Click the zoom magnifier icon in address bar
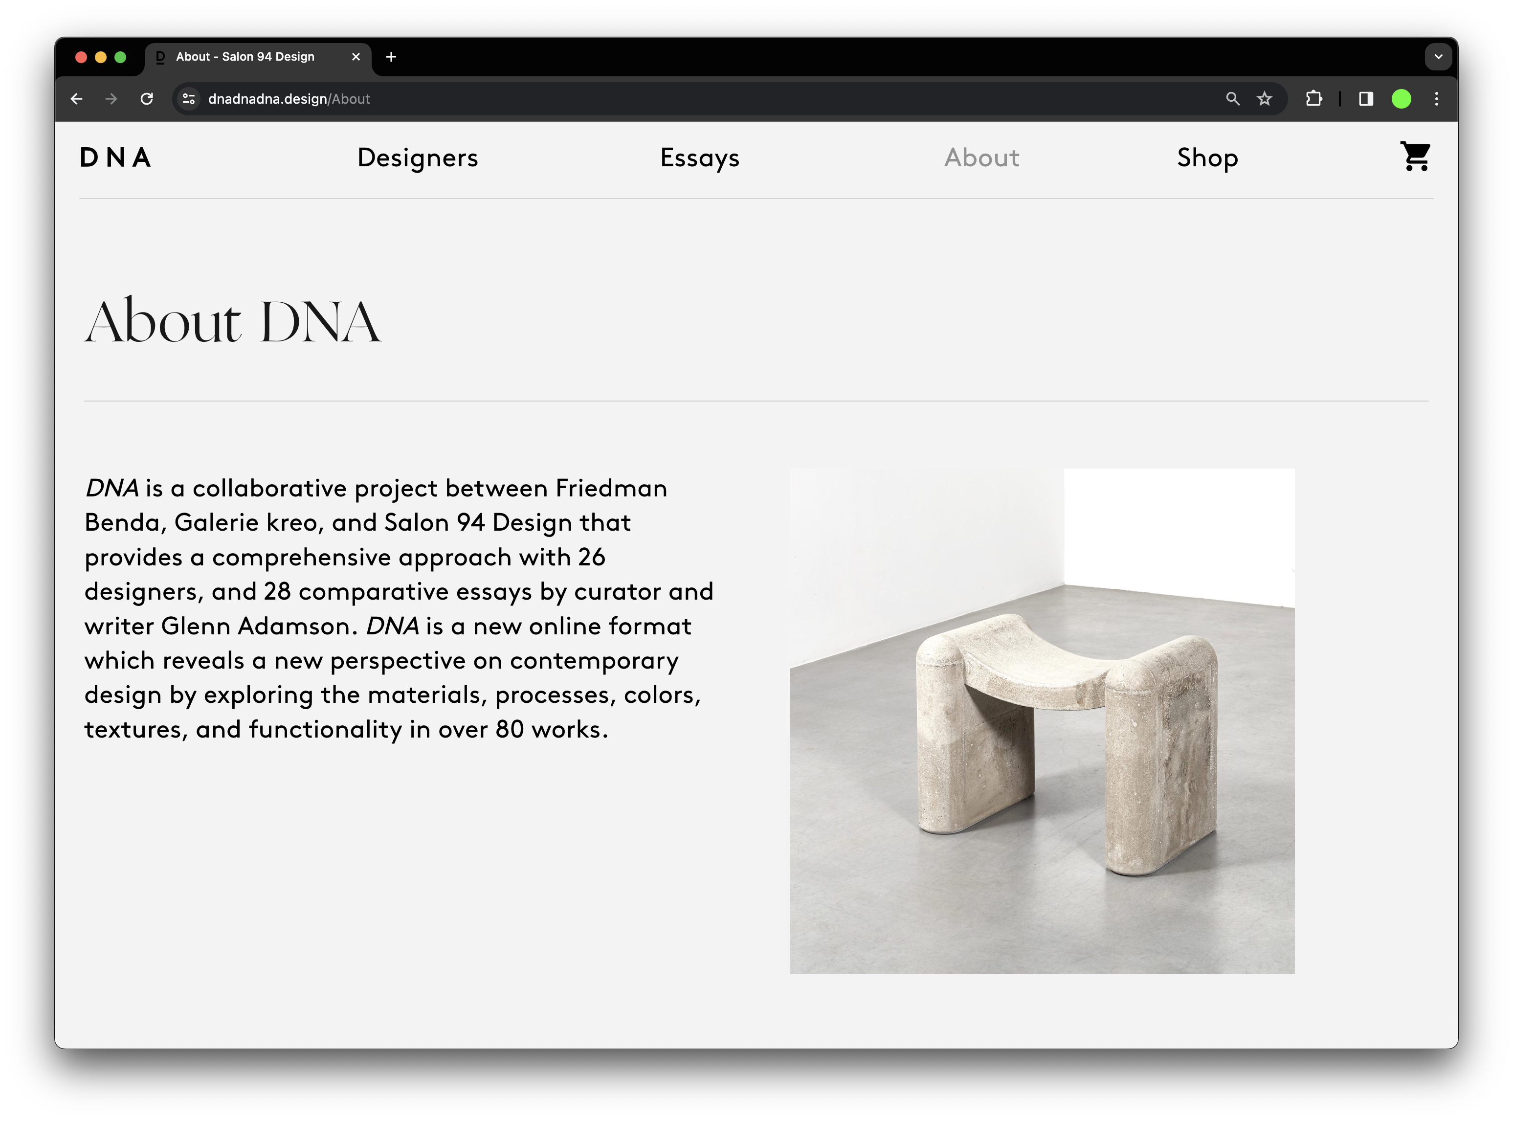1513x1121 pixels. click(1232, 99)
